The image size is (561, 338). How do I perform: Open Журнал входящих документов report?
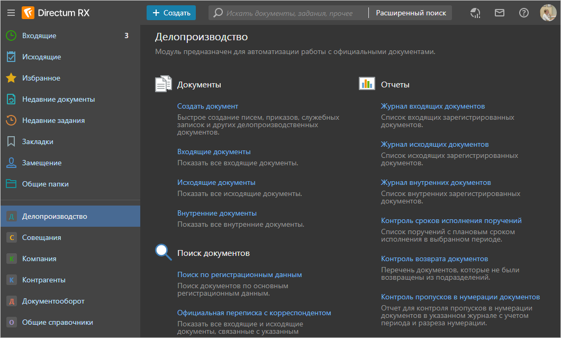pos(432,106)
